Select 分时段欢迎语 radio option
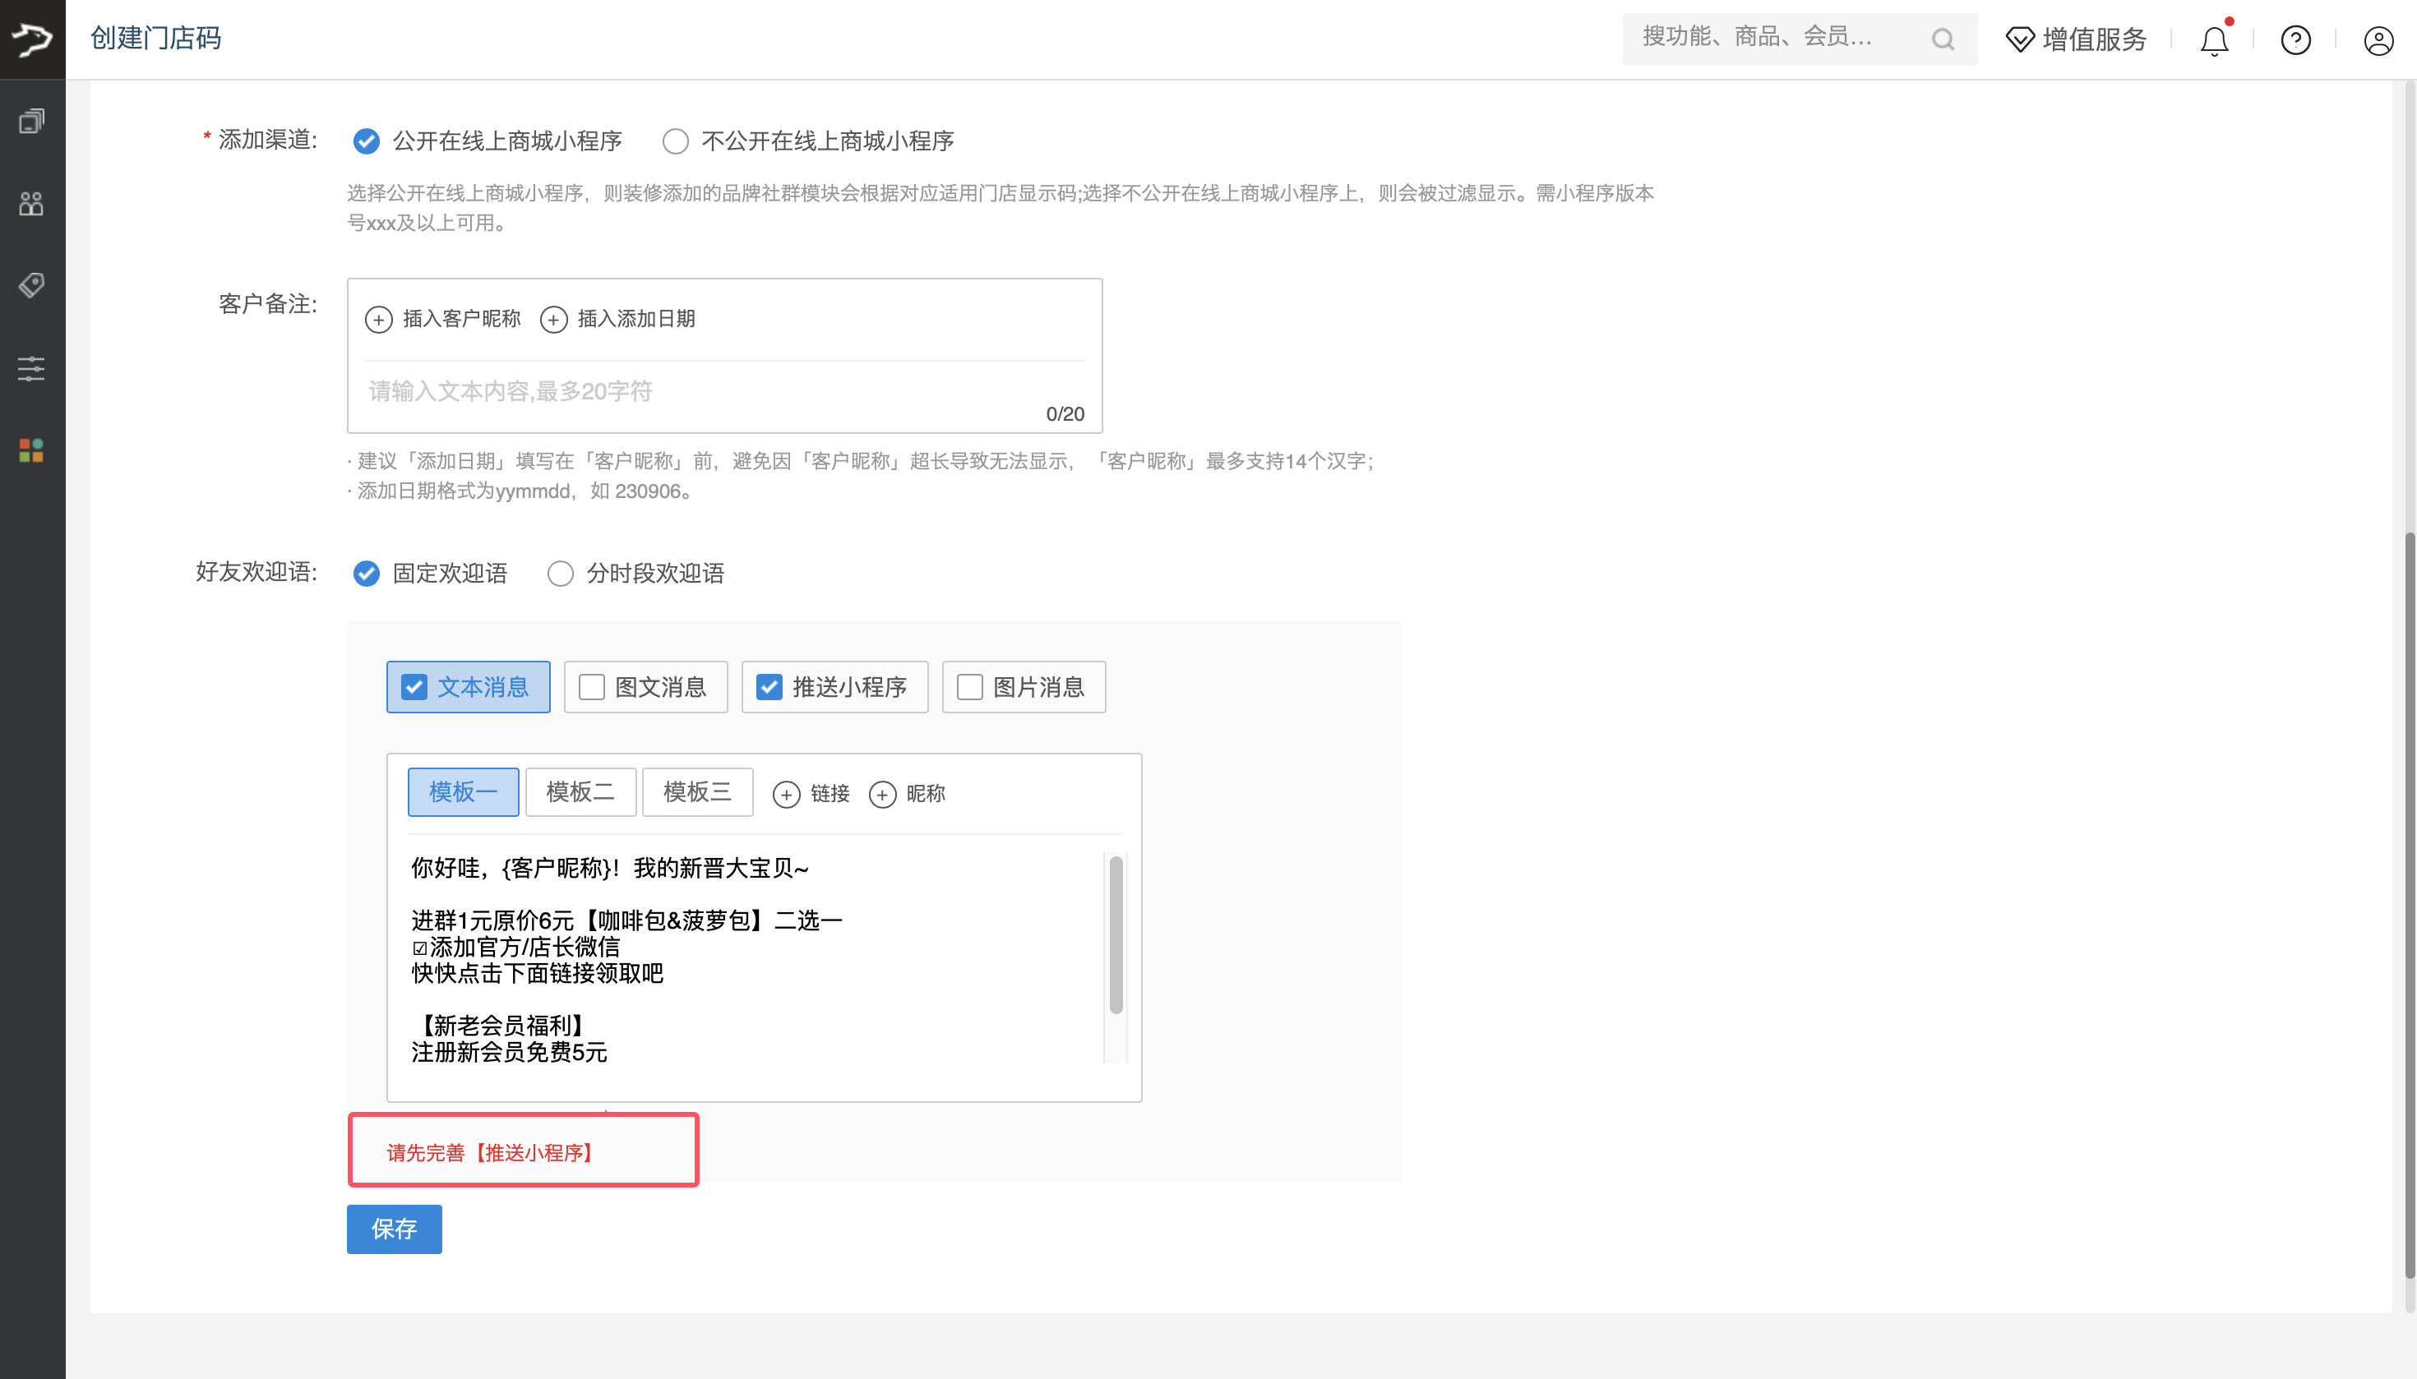The height and width of the screenshot is (1379, 2417). coord(560,573)
